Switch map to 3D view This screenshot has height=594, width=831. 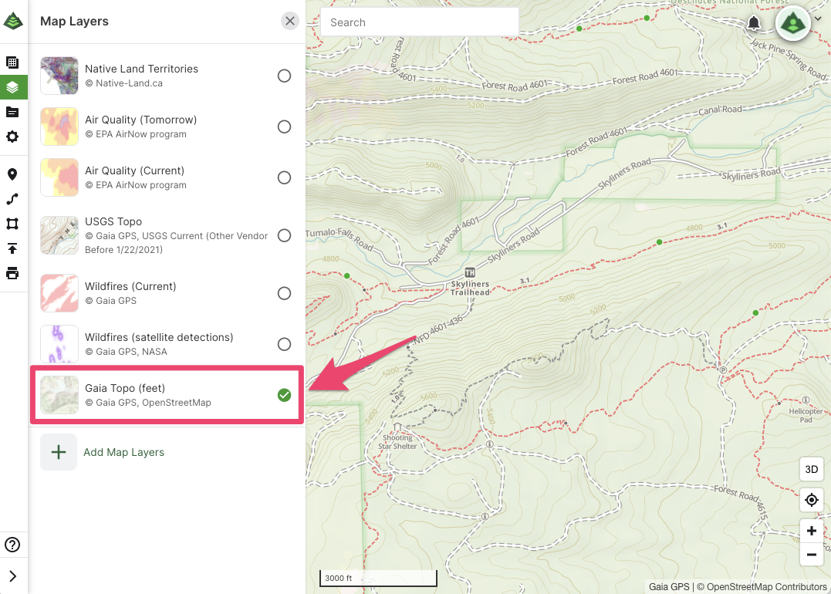[812, 470]
